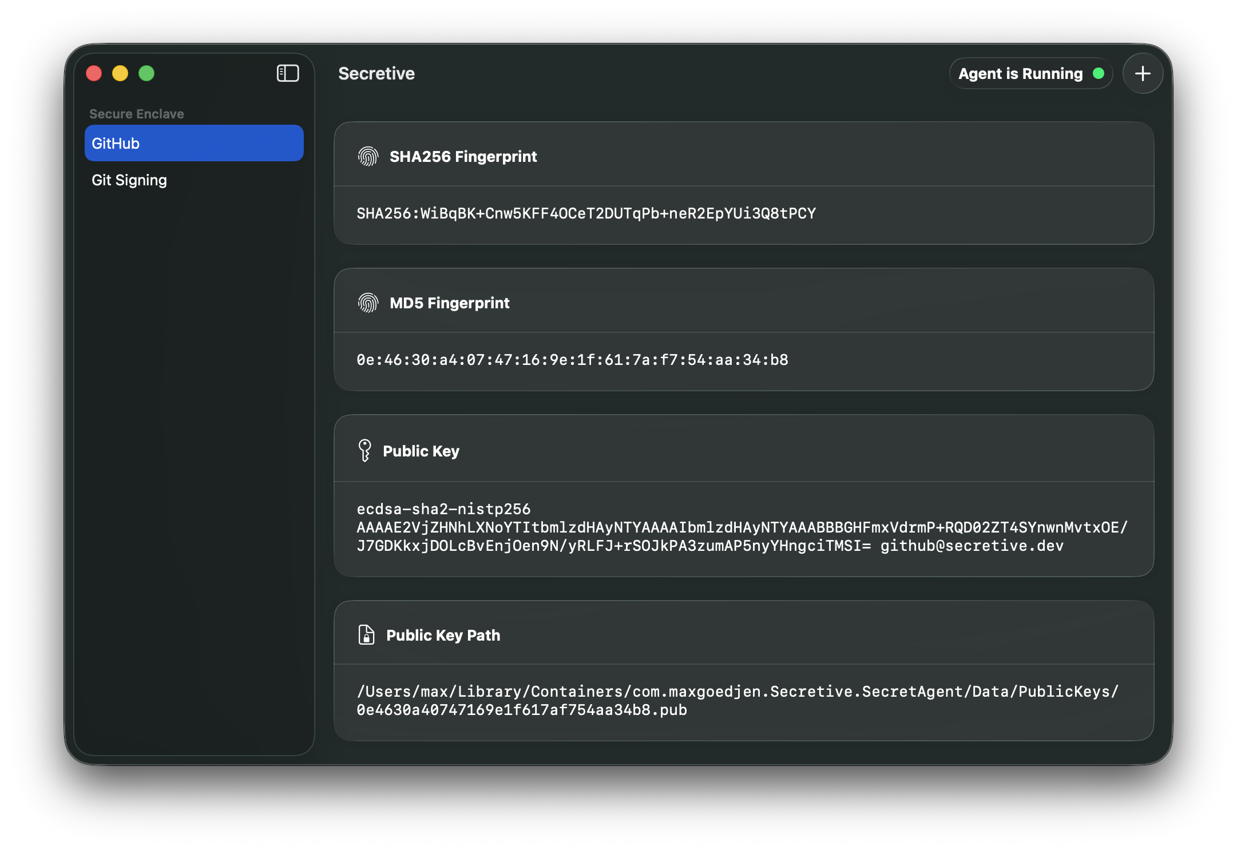1237x850 pixels.
Task: Click the Secure Enclave section header
Action: [x=136, y=113]
